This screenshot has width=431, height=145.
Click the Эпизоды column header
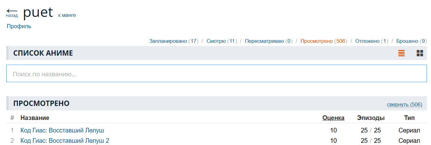click(371, 118)
